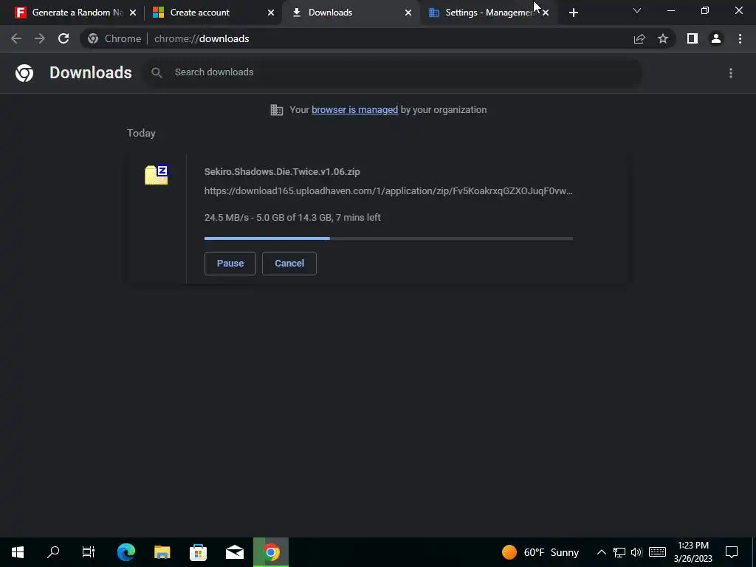
Task: Open Windows taskbar search
Action: coord(53,552)
